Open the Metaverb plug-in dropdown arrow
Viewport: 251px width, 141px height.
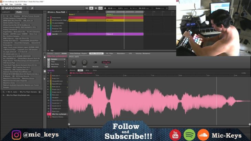click(x=65, y=67)
